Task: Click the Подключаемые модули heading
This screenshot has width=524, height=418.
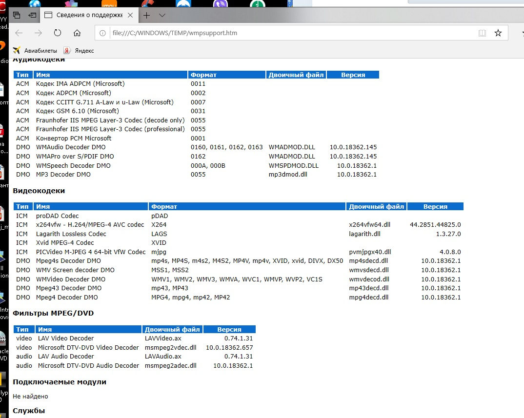Action: click(60, 382)
